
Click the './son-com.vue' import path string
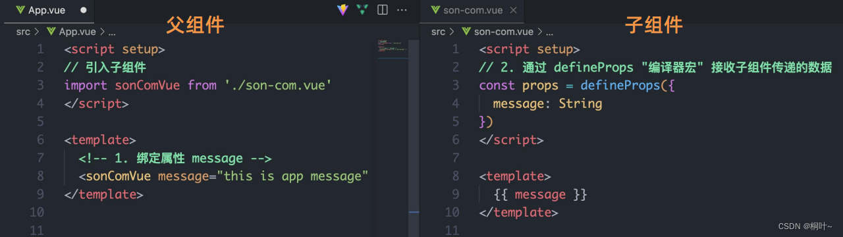pyautogui.click(x=278, y=85)
